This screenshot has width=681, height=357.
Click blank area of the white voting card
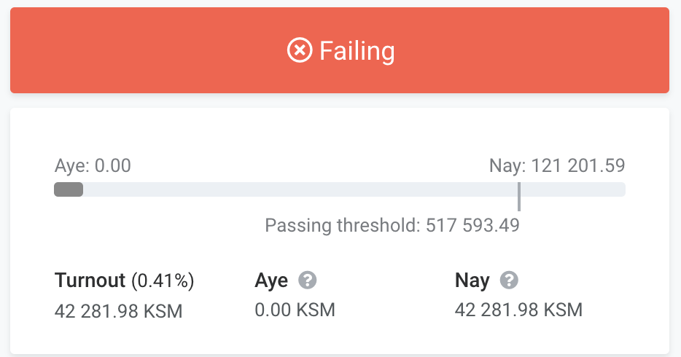pyautogui.click(x=340, y=130)
